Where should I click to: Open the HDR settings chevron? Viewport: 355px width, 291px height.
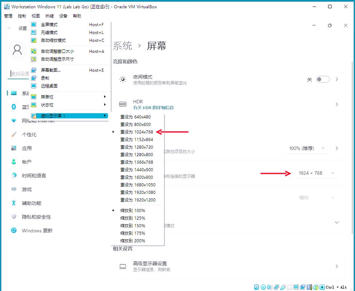pos(337,104)
